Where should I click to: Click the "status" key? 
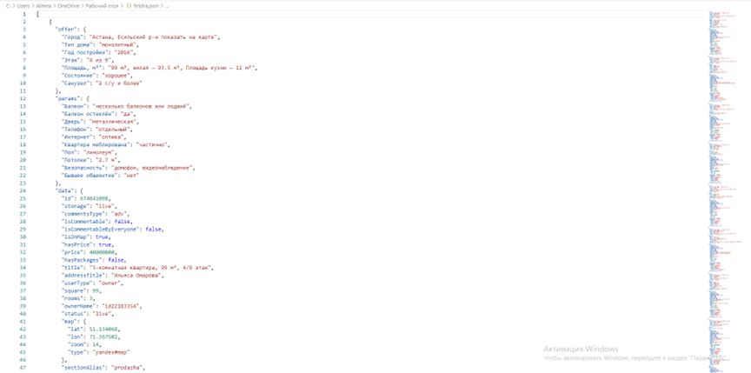72,313
